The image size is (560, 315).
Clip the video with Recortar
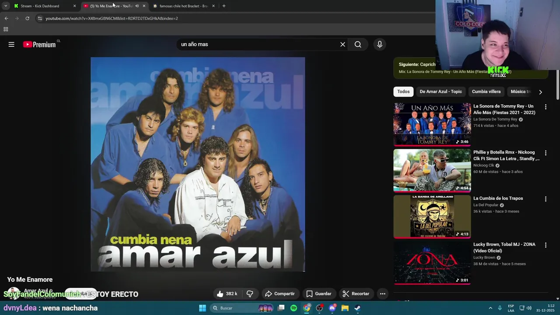[356, 294]
